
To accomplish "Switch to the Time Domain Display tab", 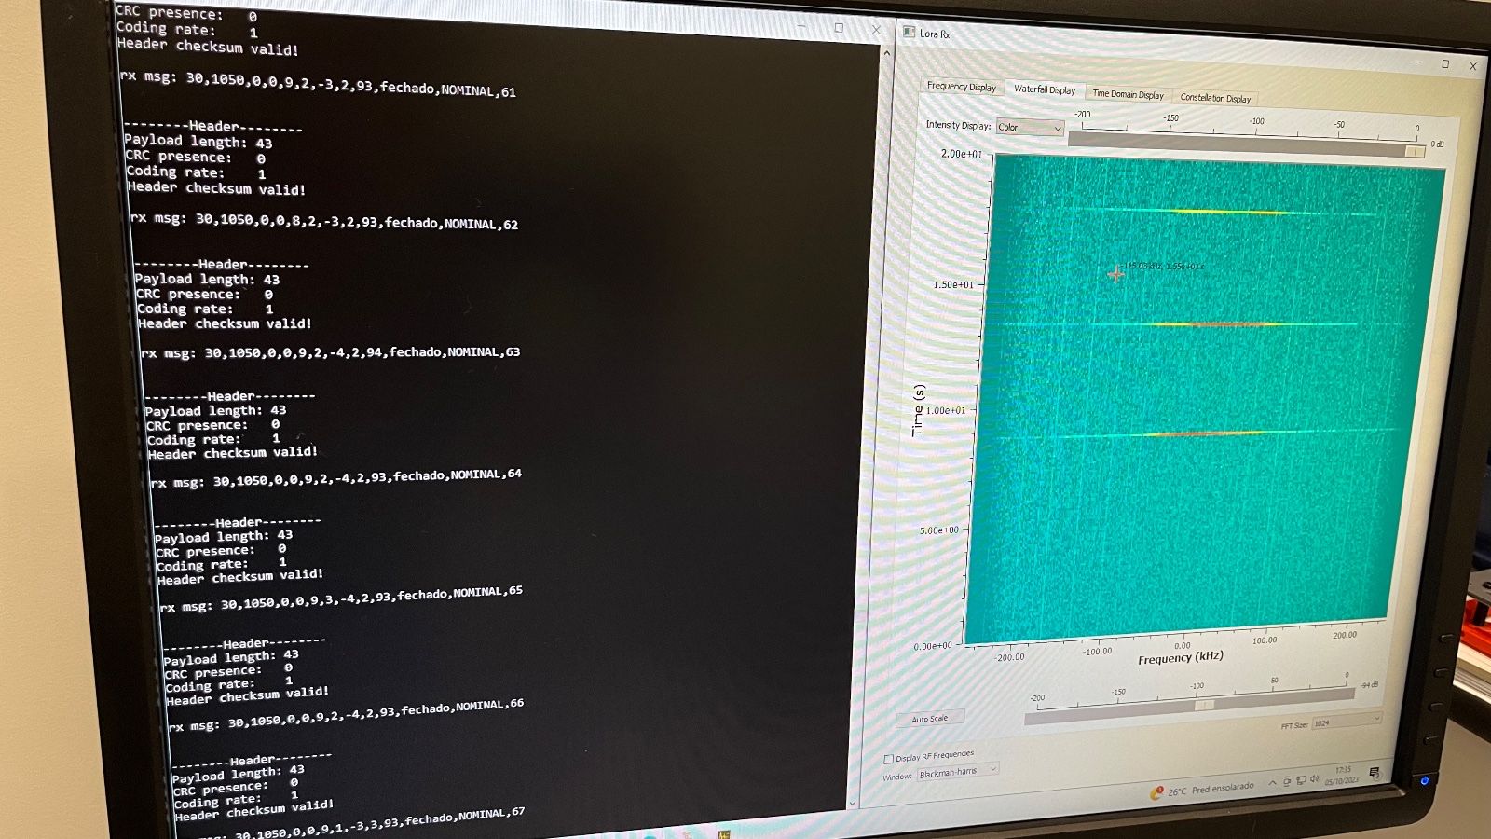I will pos(1128,94).
